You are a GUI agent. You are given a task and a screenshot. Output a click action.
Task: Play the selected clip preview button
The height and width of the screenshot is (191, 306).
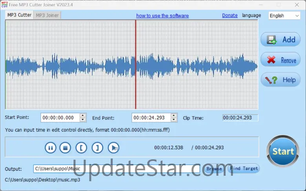pos(113,148)
